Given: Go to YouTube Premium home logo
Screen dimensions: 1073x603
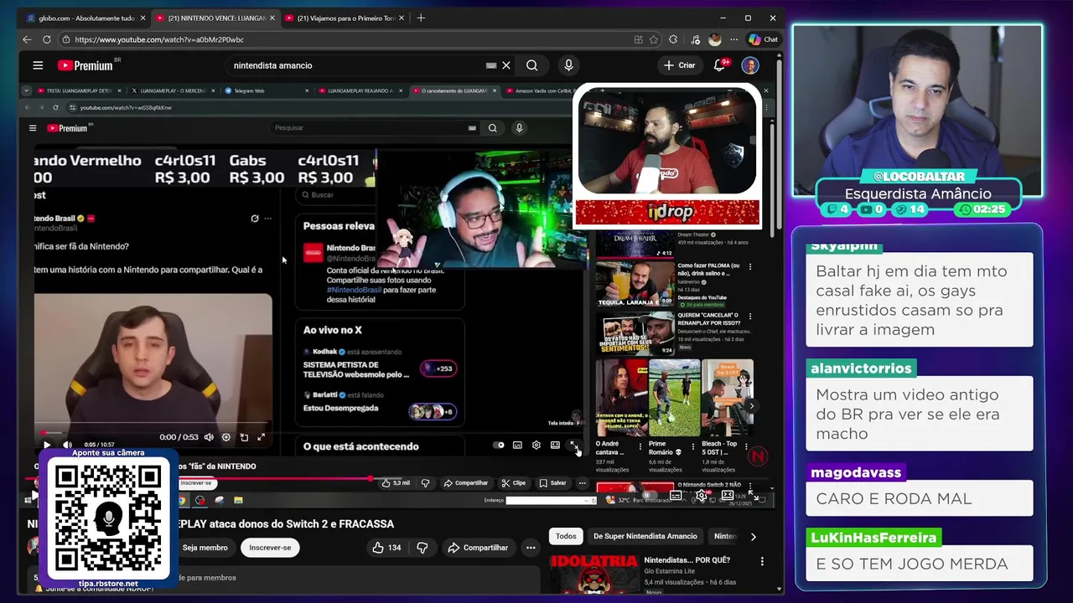Looking at the screenshot, I should pos(89,65).
